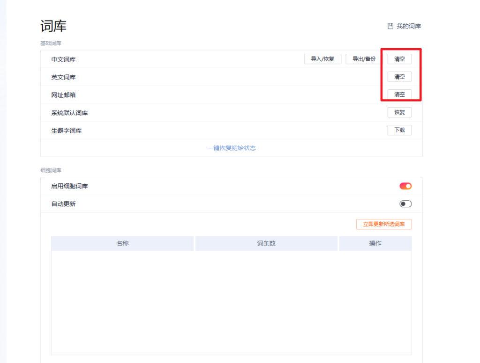Screen dimensions: 480x363
Task: Click the 词条数 column header
Action: click(266, 243)
